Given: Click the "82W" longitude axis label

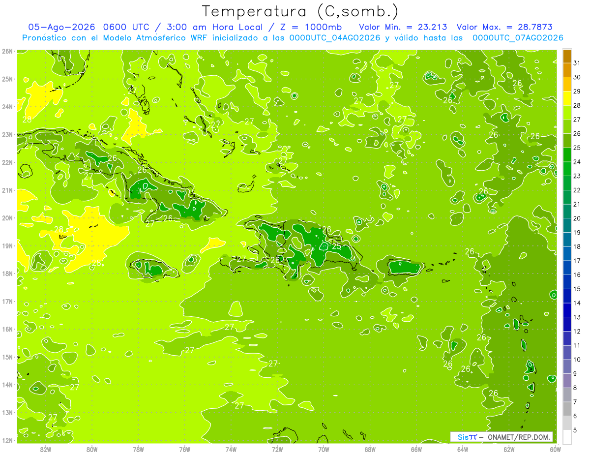Looking at the screenshot, I should [46, 449].
